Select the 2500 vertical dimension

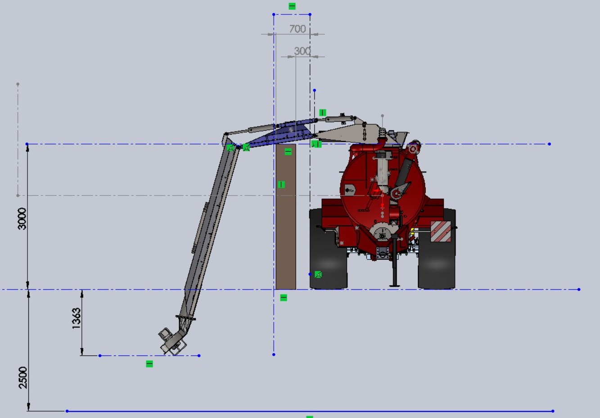[x=23, y=377]
